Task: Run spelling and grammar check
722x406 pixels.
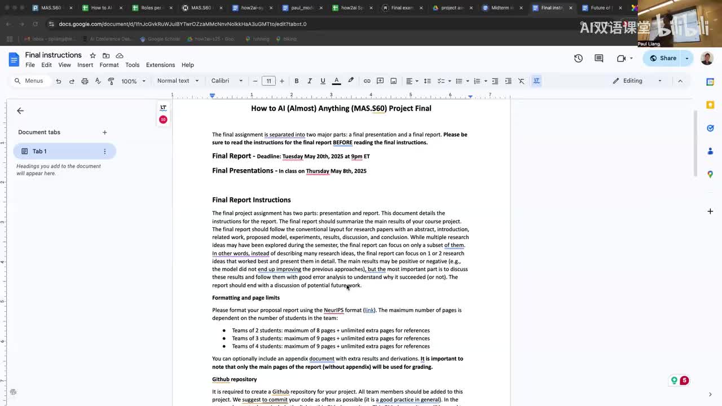Action: [x=98, y=81]
